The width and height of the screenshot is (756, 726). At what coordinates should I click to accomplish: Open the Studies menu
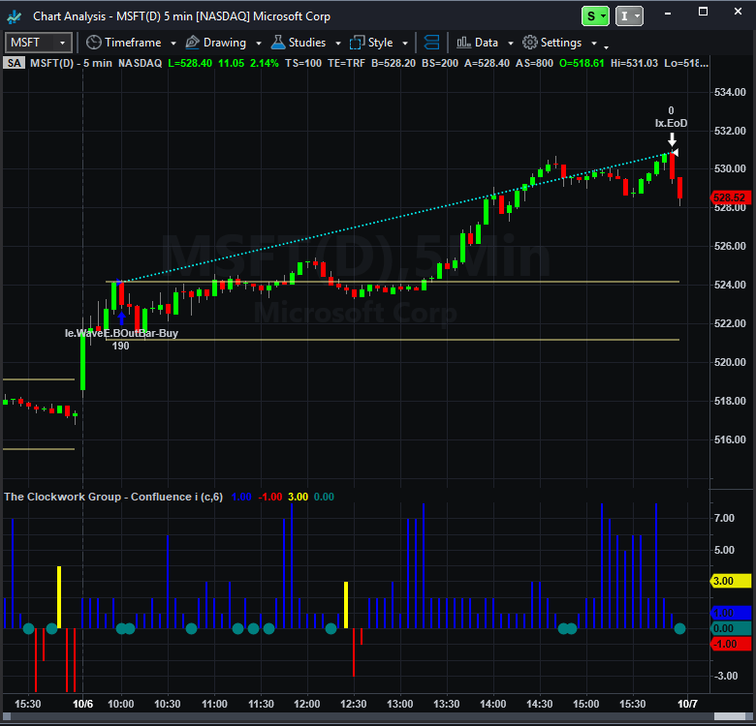coord(306,43)
